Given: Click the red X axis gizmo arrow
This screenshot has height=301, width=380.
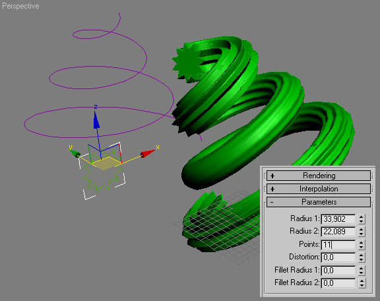Looking at the screenshot, I should click(147, 154).
